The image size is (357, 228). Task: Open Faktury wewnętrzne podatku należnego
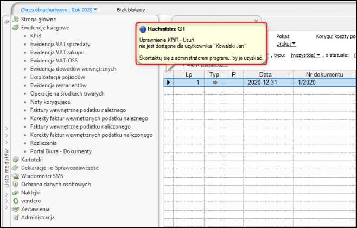click(x=78, y=110)
